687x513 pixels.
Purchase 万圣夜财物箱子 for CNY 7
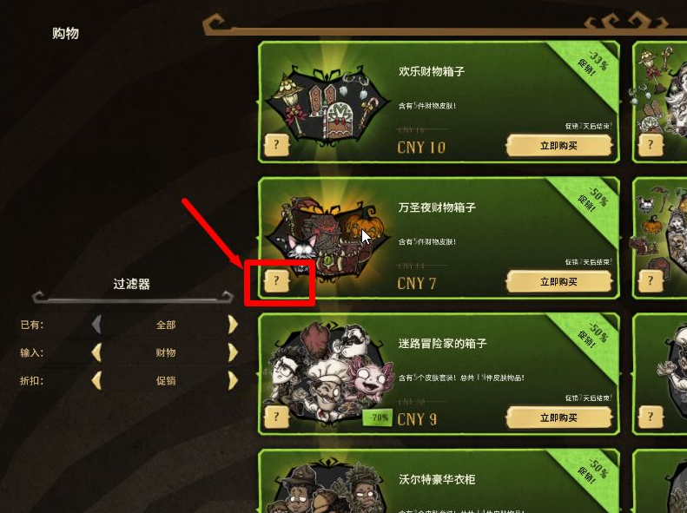click(558, 281)
